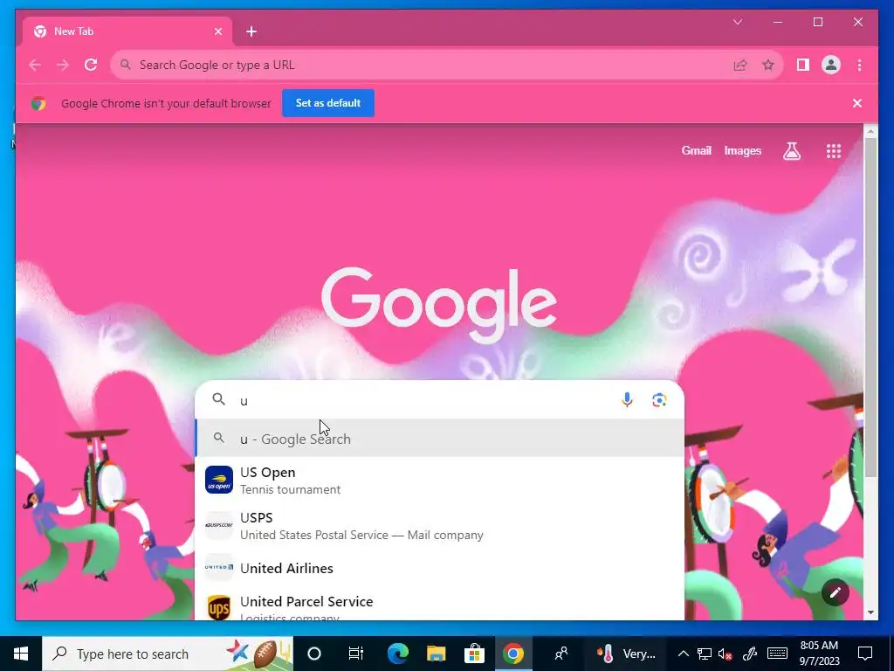Search by image with Google Lens icon

coord(659,400)
